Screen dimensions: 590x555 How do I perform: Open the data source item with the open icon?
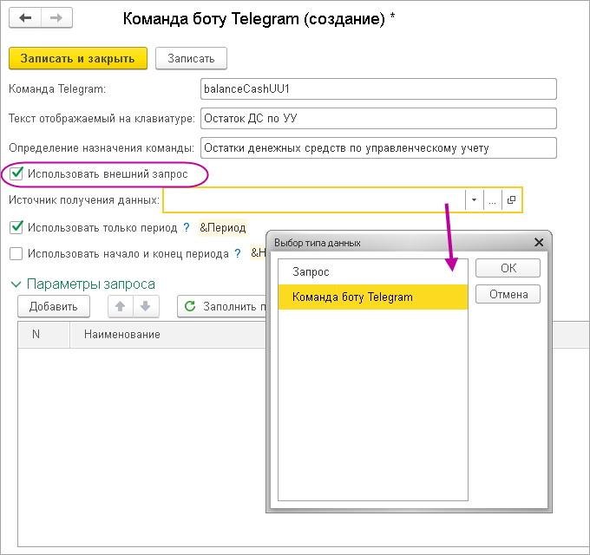click(511, 199)
